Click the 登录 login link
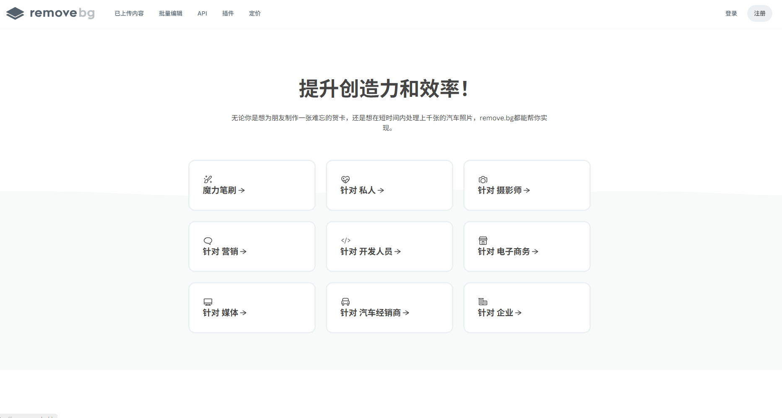The width and height of the screenshot is (782, 418). coord(731,13)
